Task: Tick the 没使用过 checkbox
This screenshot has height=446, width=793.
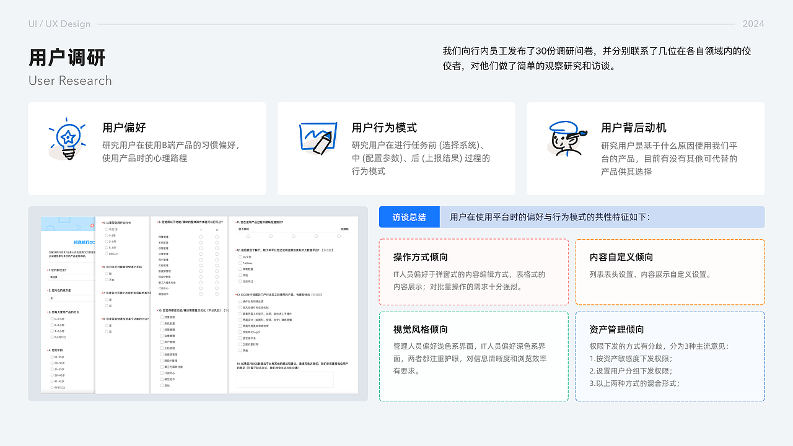Action: click(x=240, y=281)
